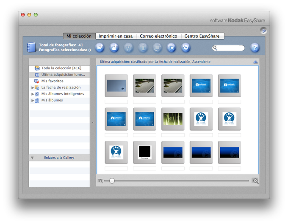The image size is (288, 224).
Task: Click the slideshow toolbar icon
Action: point(172,48)
